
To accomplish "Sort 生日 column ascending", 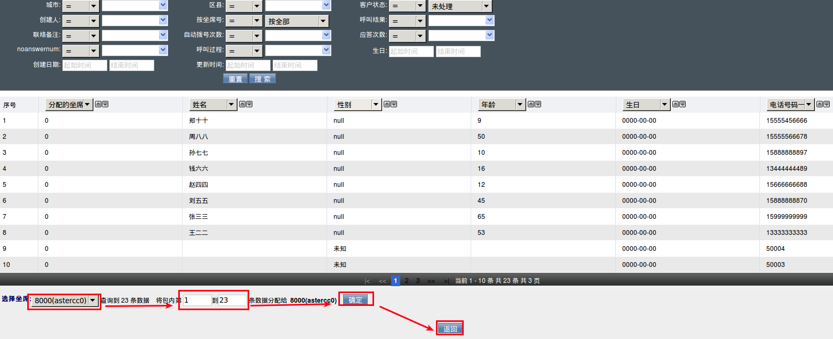I will 676,104.
